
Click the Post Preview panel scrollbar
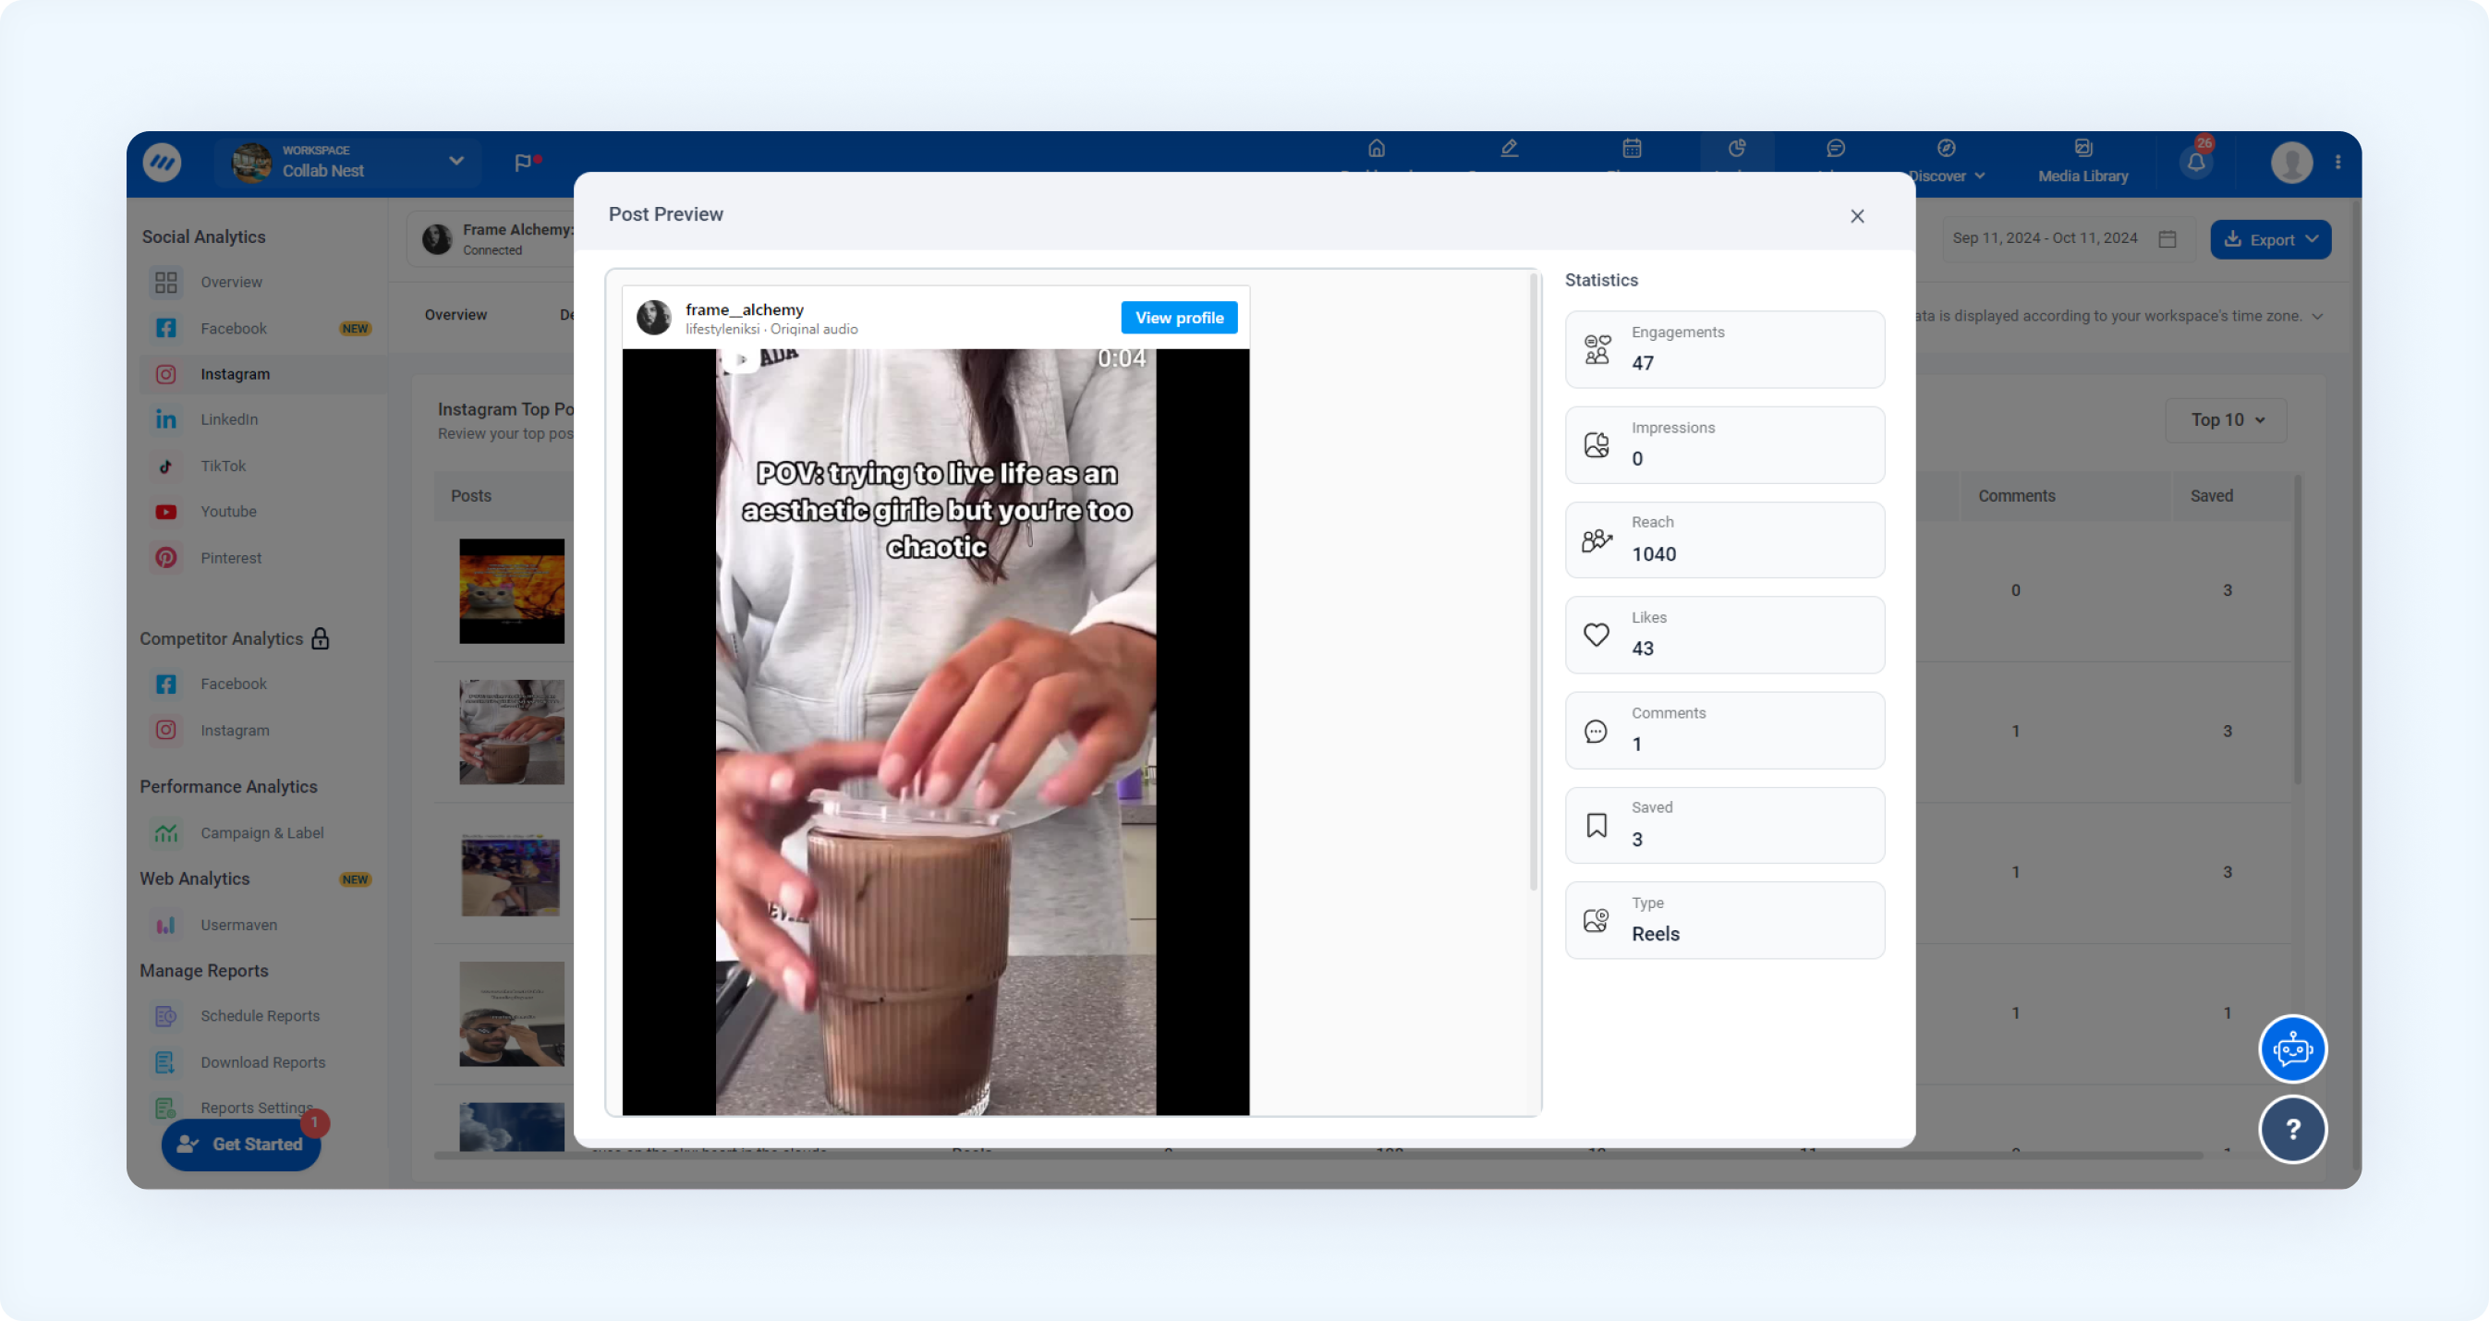click(1534, 583)
